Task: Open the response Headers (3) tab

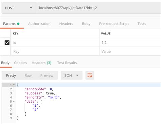Action: click(x=41, y=63)
